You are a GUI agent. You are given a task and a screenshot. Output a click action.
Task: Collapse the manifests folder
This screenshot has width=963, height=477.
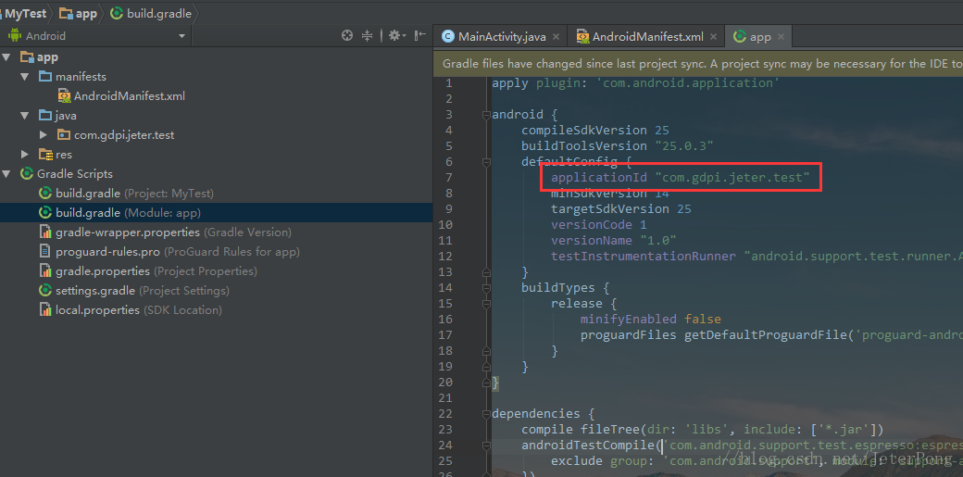(x=25, y=77)
